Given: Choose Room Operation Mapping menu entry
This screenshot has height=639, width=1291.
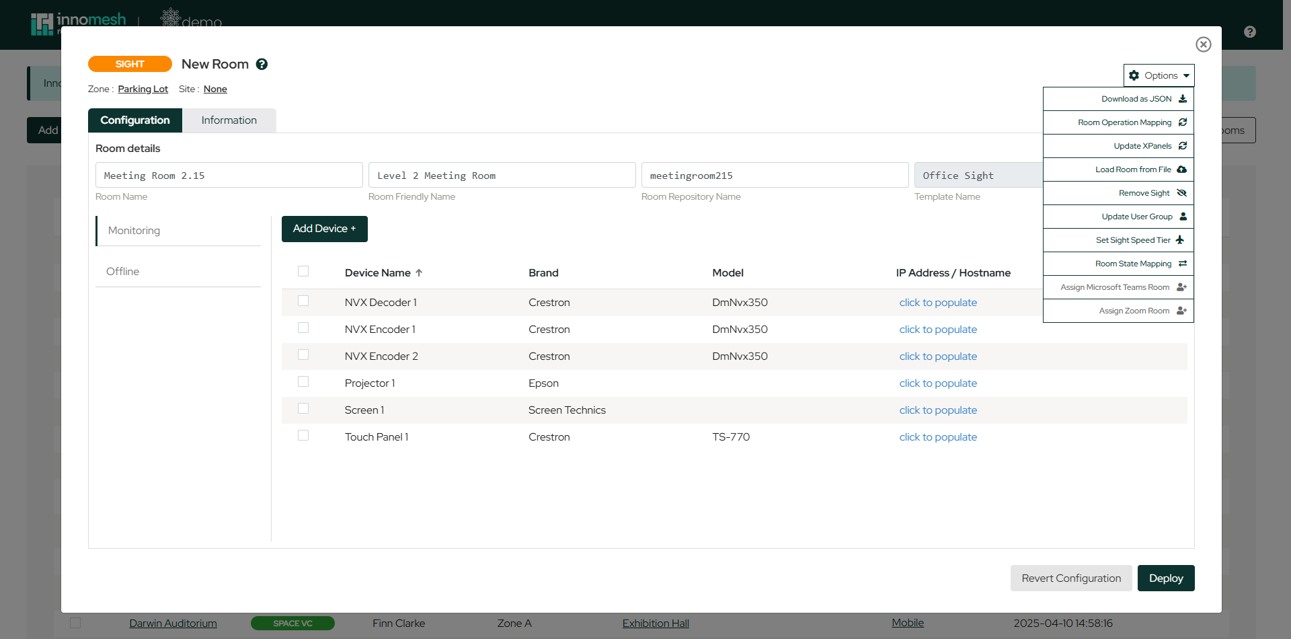Looking at the screenshot, I should 1118,122.
